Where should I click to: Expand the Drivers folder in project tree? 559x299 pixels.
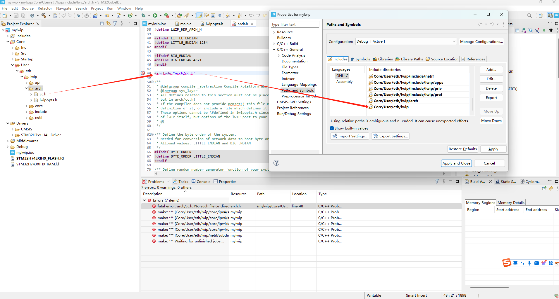[x=8, y=123]
